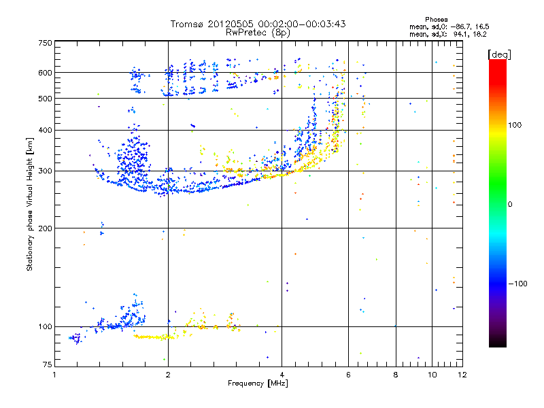Select the 'mean, sd,X: 94.1, 18.2' text

click(x=448, y=34)
